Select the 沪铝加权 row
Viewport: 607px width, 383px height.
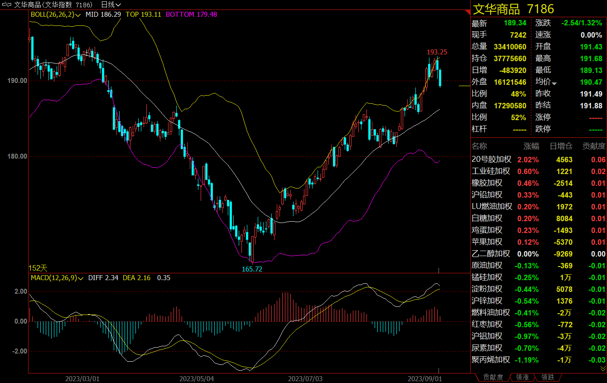539,336
